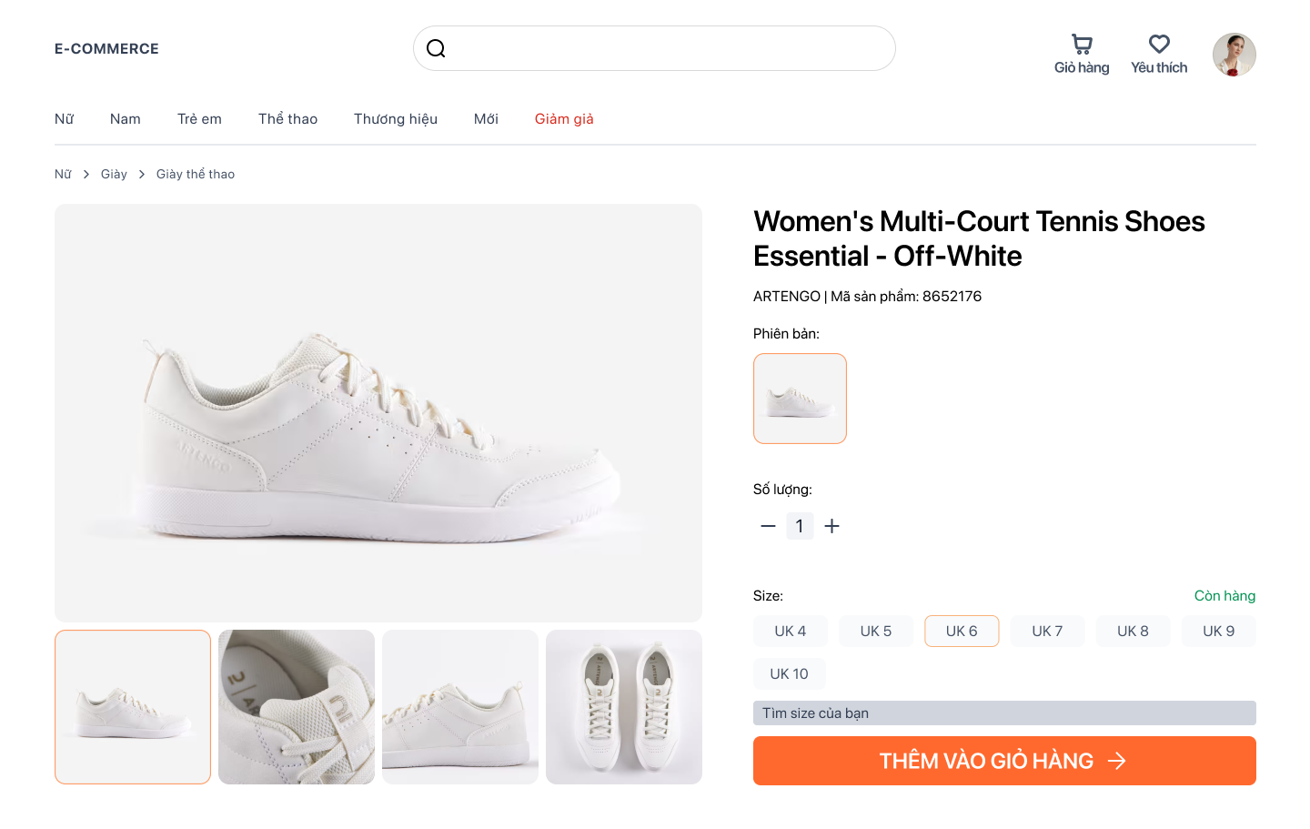
Task: Click the quantity value field showing 1
Action: pos(800,526)
